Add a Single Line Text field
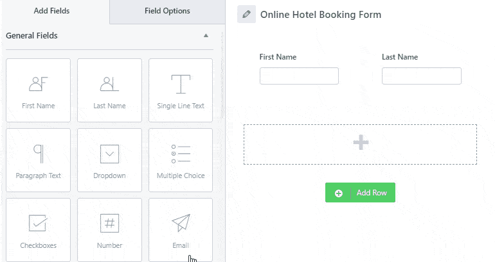This screenshot has width=495, height=262. click(x=181, y=90)
